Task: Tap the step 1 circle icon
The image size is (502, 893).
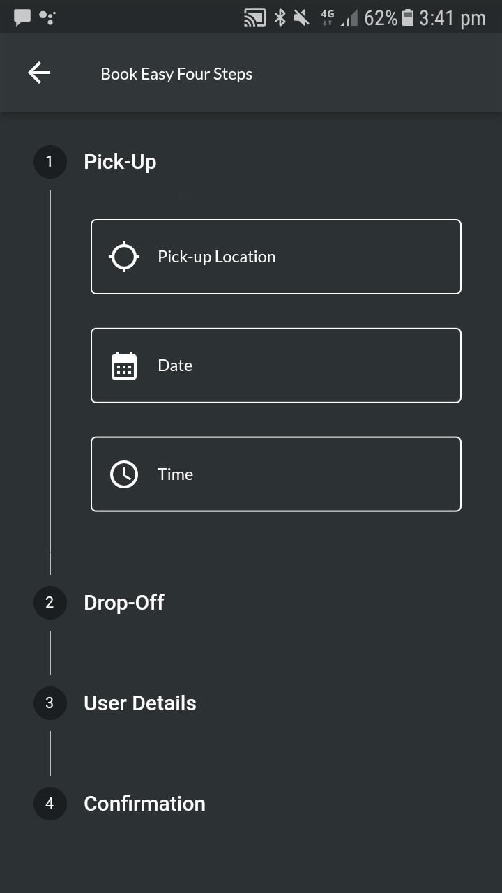Action: coord(50,162)
